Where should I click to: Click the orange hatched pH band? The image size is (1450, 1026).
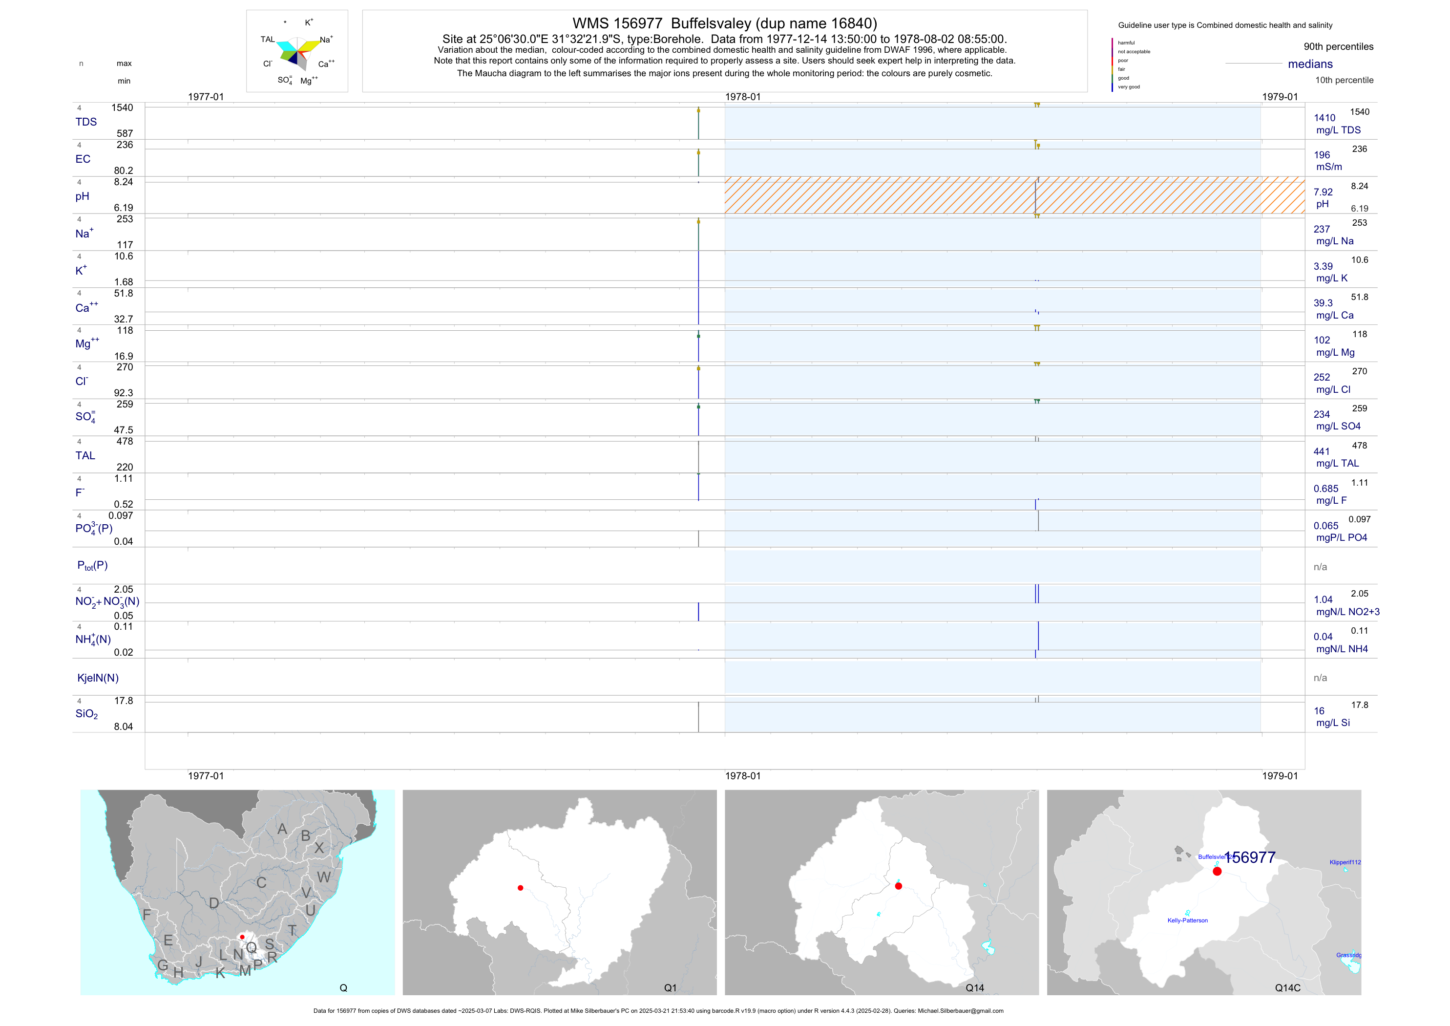[884, 195]
